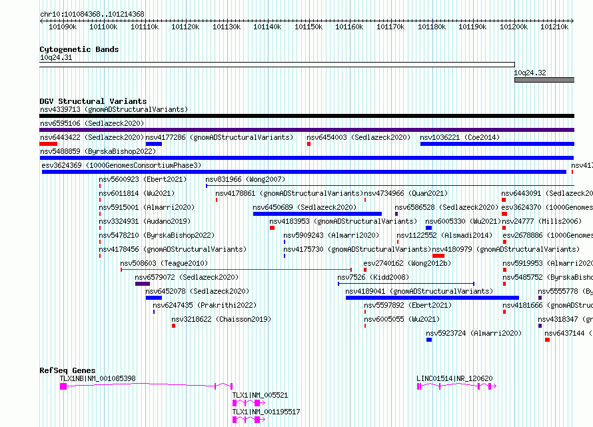Screen dimensions: 593x427
Task: Click the chr10:101084368..101214368 coordinate label
Action: click(x=92, y=15)
